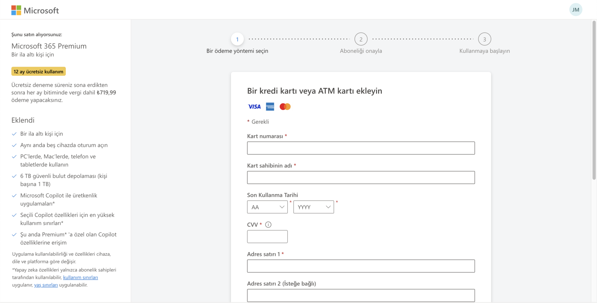Click step 2 circle indicator

tap(361, 39)
